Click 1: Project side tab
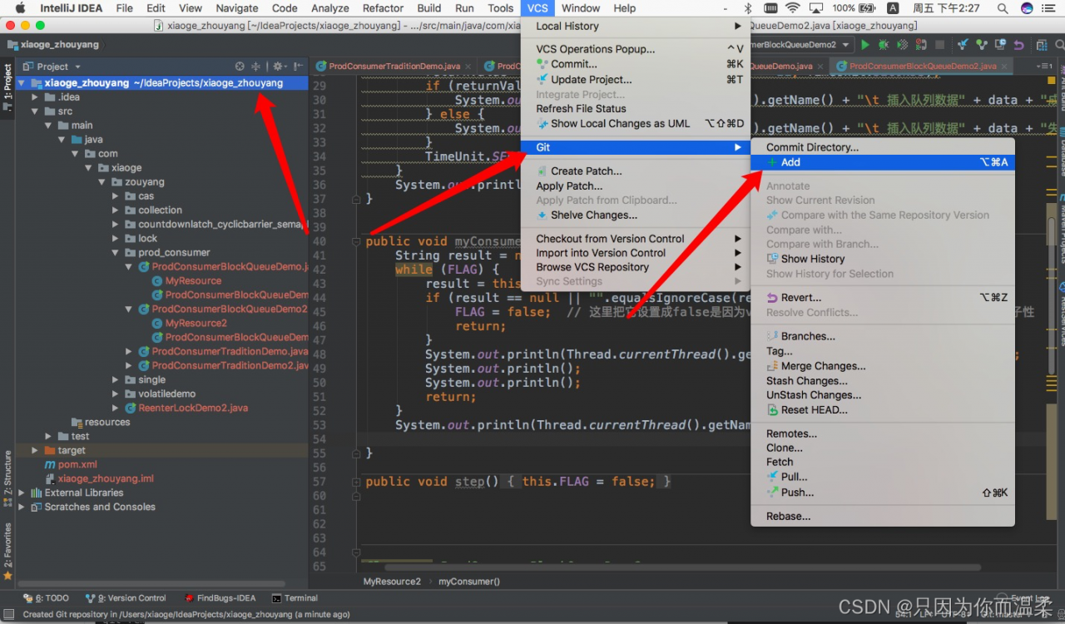The width and height of the screenshot is (1065, 624). click(x=7, y=89)
